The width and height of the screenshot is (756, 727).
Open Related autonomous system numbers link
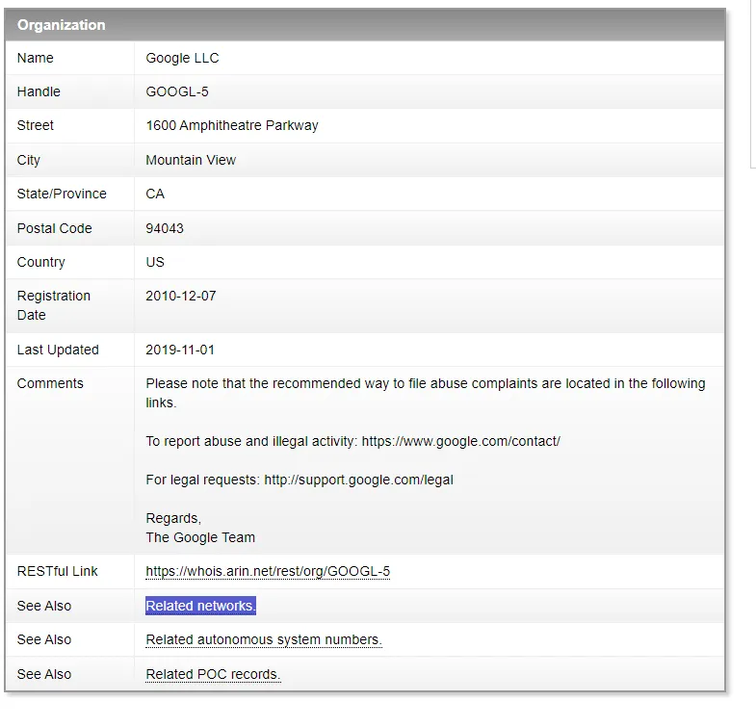pyautogui.click(x=264, y=639)
